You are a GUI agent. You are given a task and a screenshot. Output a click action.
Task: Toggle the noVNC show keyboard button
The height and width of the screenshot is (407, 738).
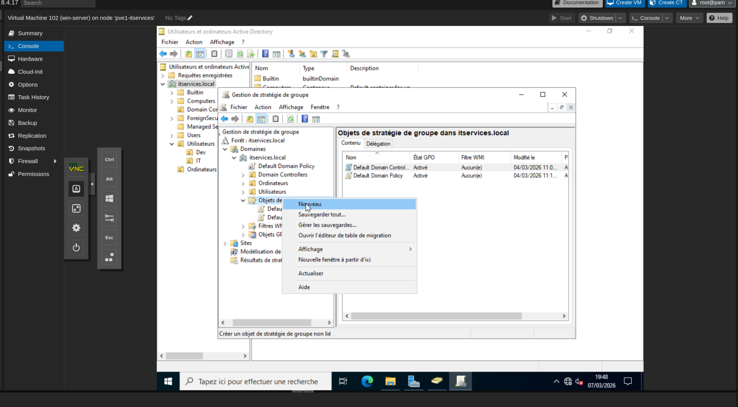click(x=76, y=189)
